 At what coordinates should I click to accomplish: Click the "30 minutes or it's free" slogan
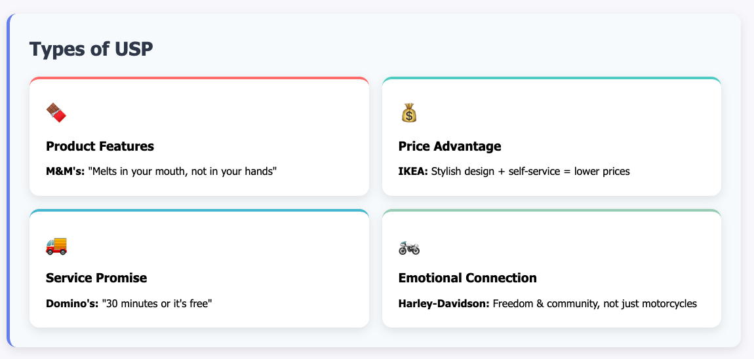click(157, 303)
